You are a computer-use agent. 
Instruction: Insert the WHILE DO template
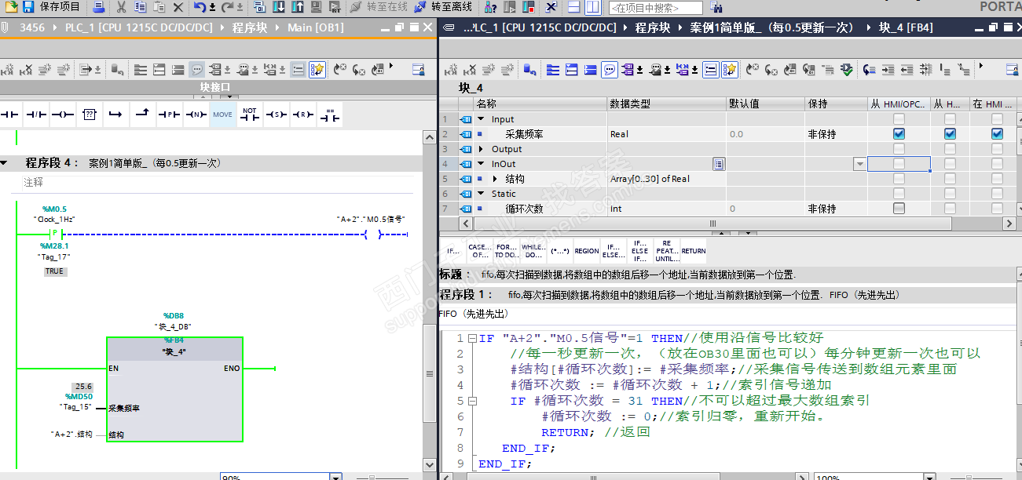(x=533, y=251)
